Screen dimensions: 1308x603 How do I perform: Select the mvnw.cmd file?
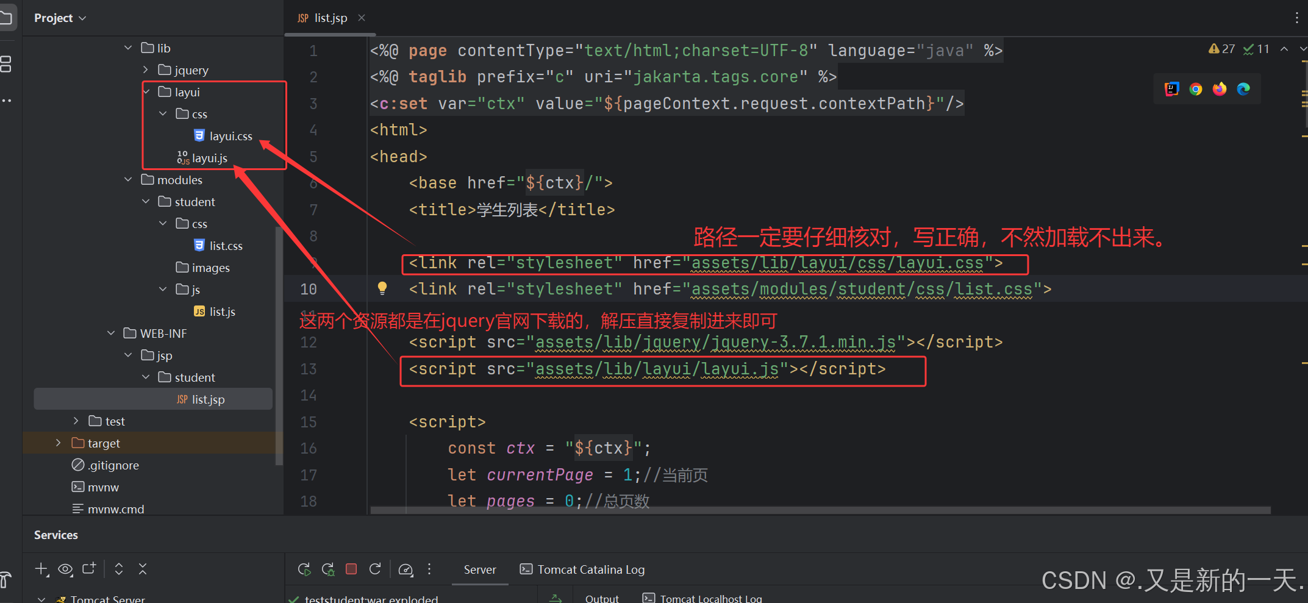tap(108, 508)
